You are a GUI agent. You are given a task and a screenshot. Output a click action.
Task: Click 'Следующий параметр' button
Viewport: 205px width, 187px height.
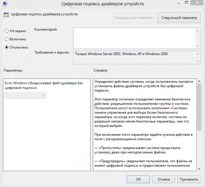coord(179,18)
